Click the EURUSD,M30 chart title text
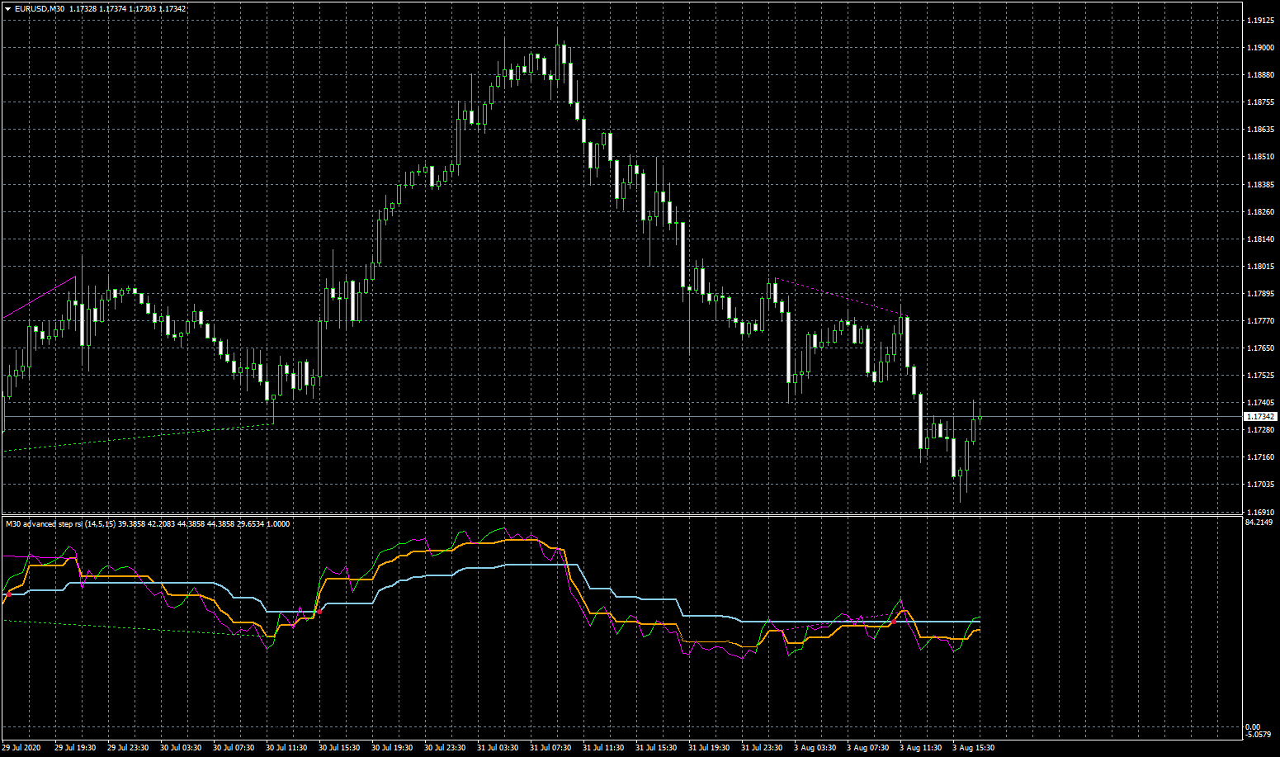The image size is (1280, 757). (40, 9)
